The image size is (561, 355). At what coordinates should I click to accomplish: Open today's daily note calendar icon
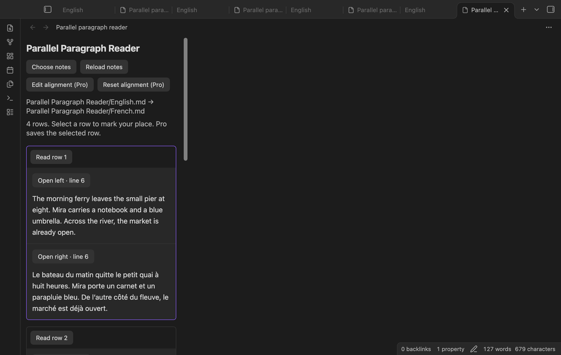[10, 70]
